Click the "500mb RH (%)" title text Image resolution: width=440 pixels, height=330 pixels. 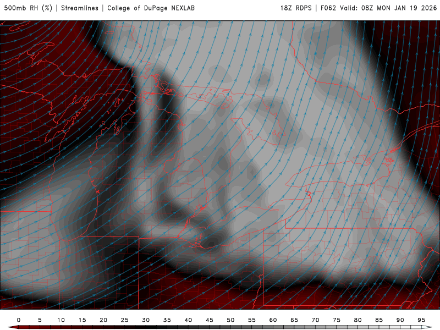[28, 8]
